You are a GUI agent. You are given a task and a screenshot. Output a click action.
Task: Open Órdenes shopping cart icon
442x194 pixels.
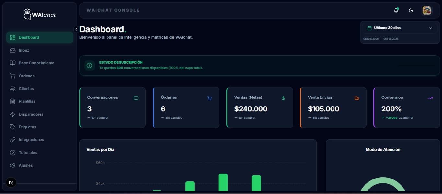(x=12, y=76)
